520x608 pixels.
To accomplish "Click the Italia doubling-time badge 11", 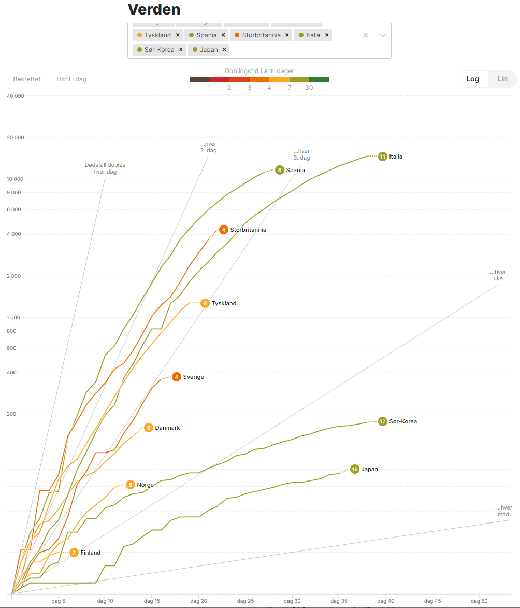I will pyautogui.click(x=382, y=157).
